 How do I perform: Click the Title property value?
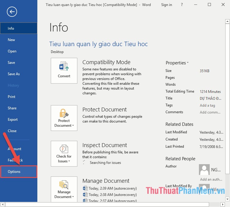(211, 99)
